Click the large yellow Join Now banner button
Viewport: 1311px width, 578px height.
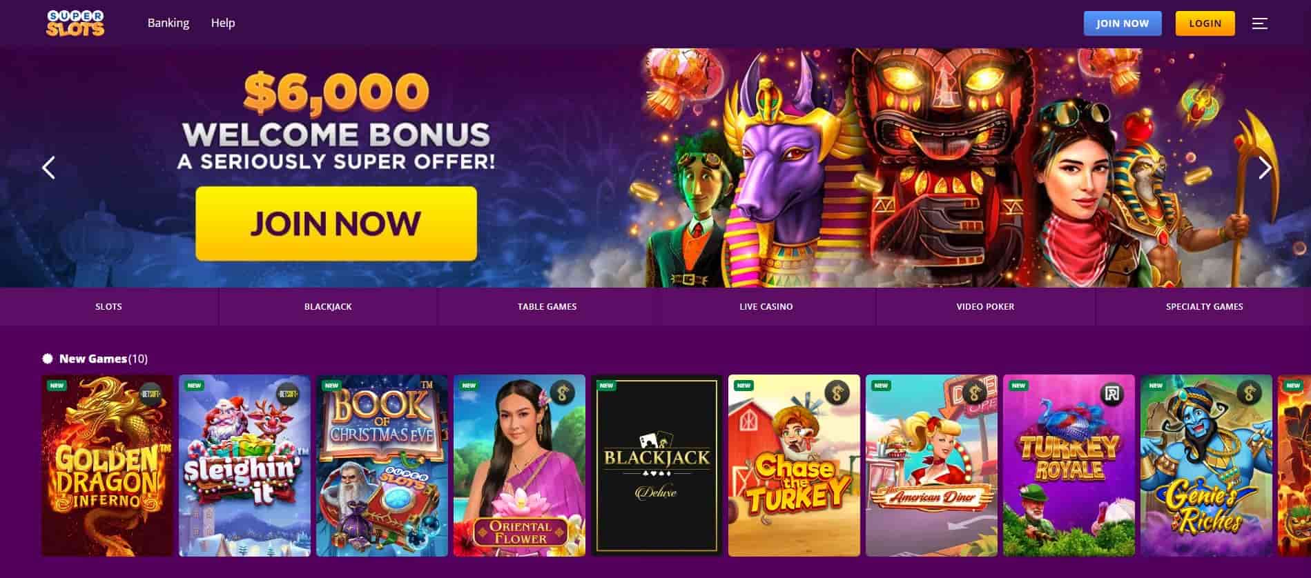click(336, 223)
